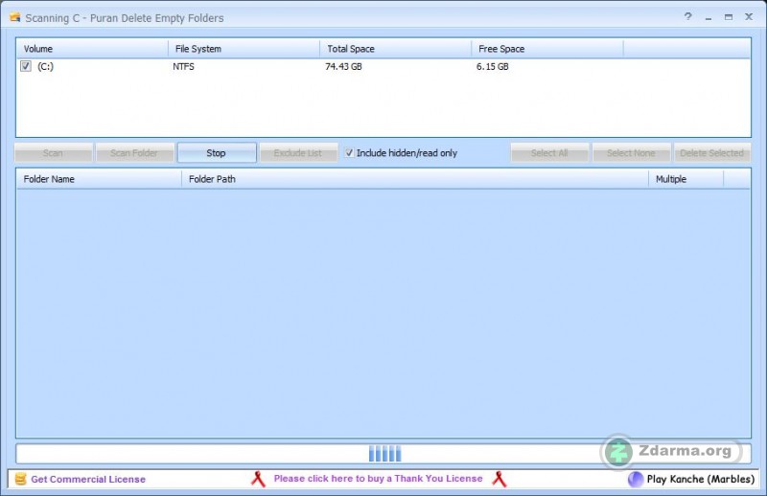Viewport: 767px width, 496px height.
Task: Sort by the Volume column header
Action: click(92, 49)
